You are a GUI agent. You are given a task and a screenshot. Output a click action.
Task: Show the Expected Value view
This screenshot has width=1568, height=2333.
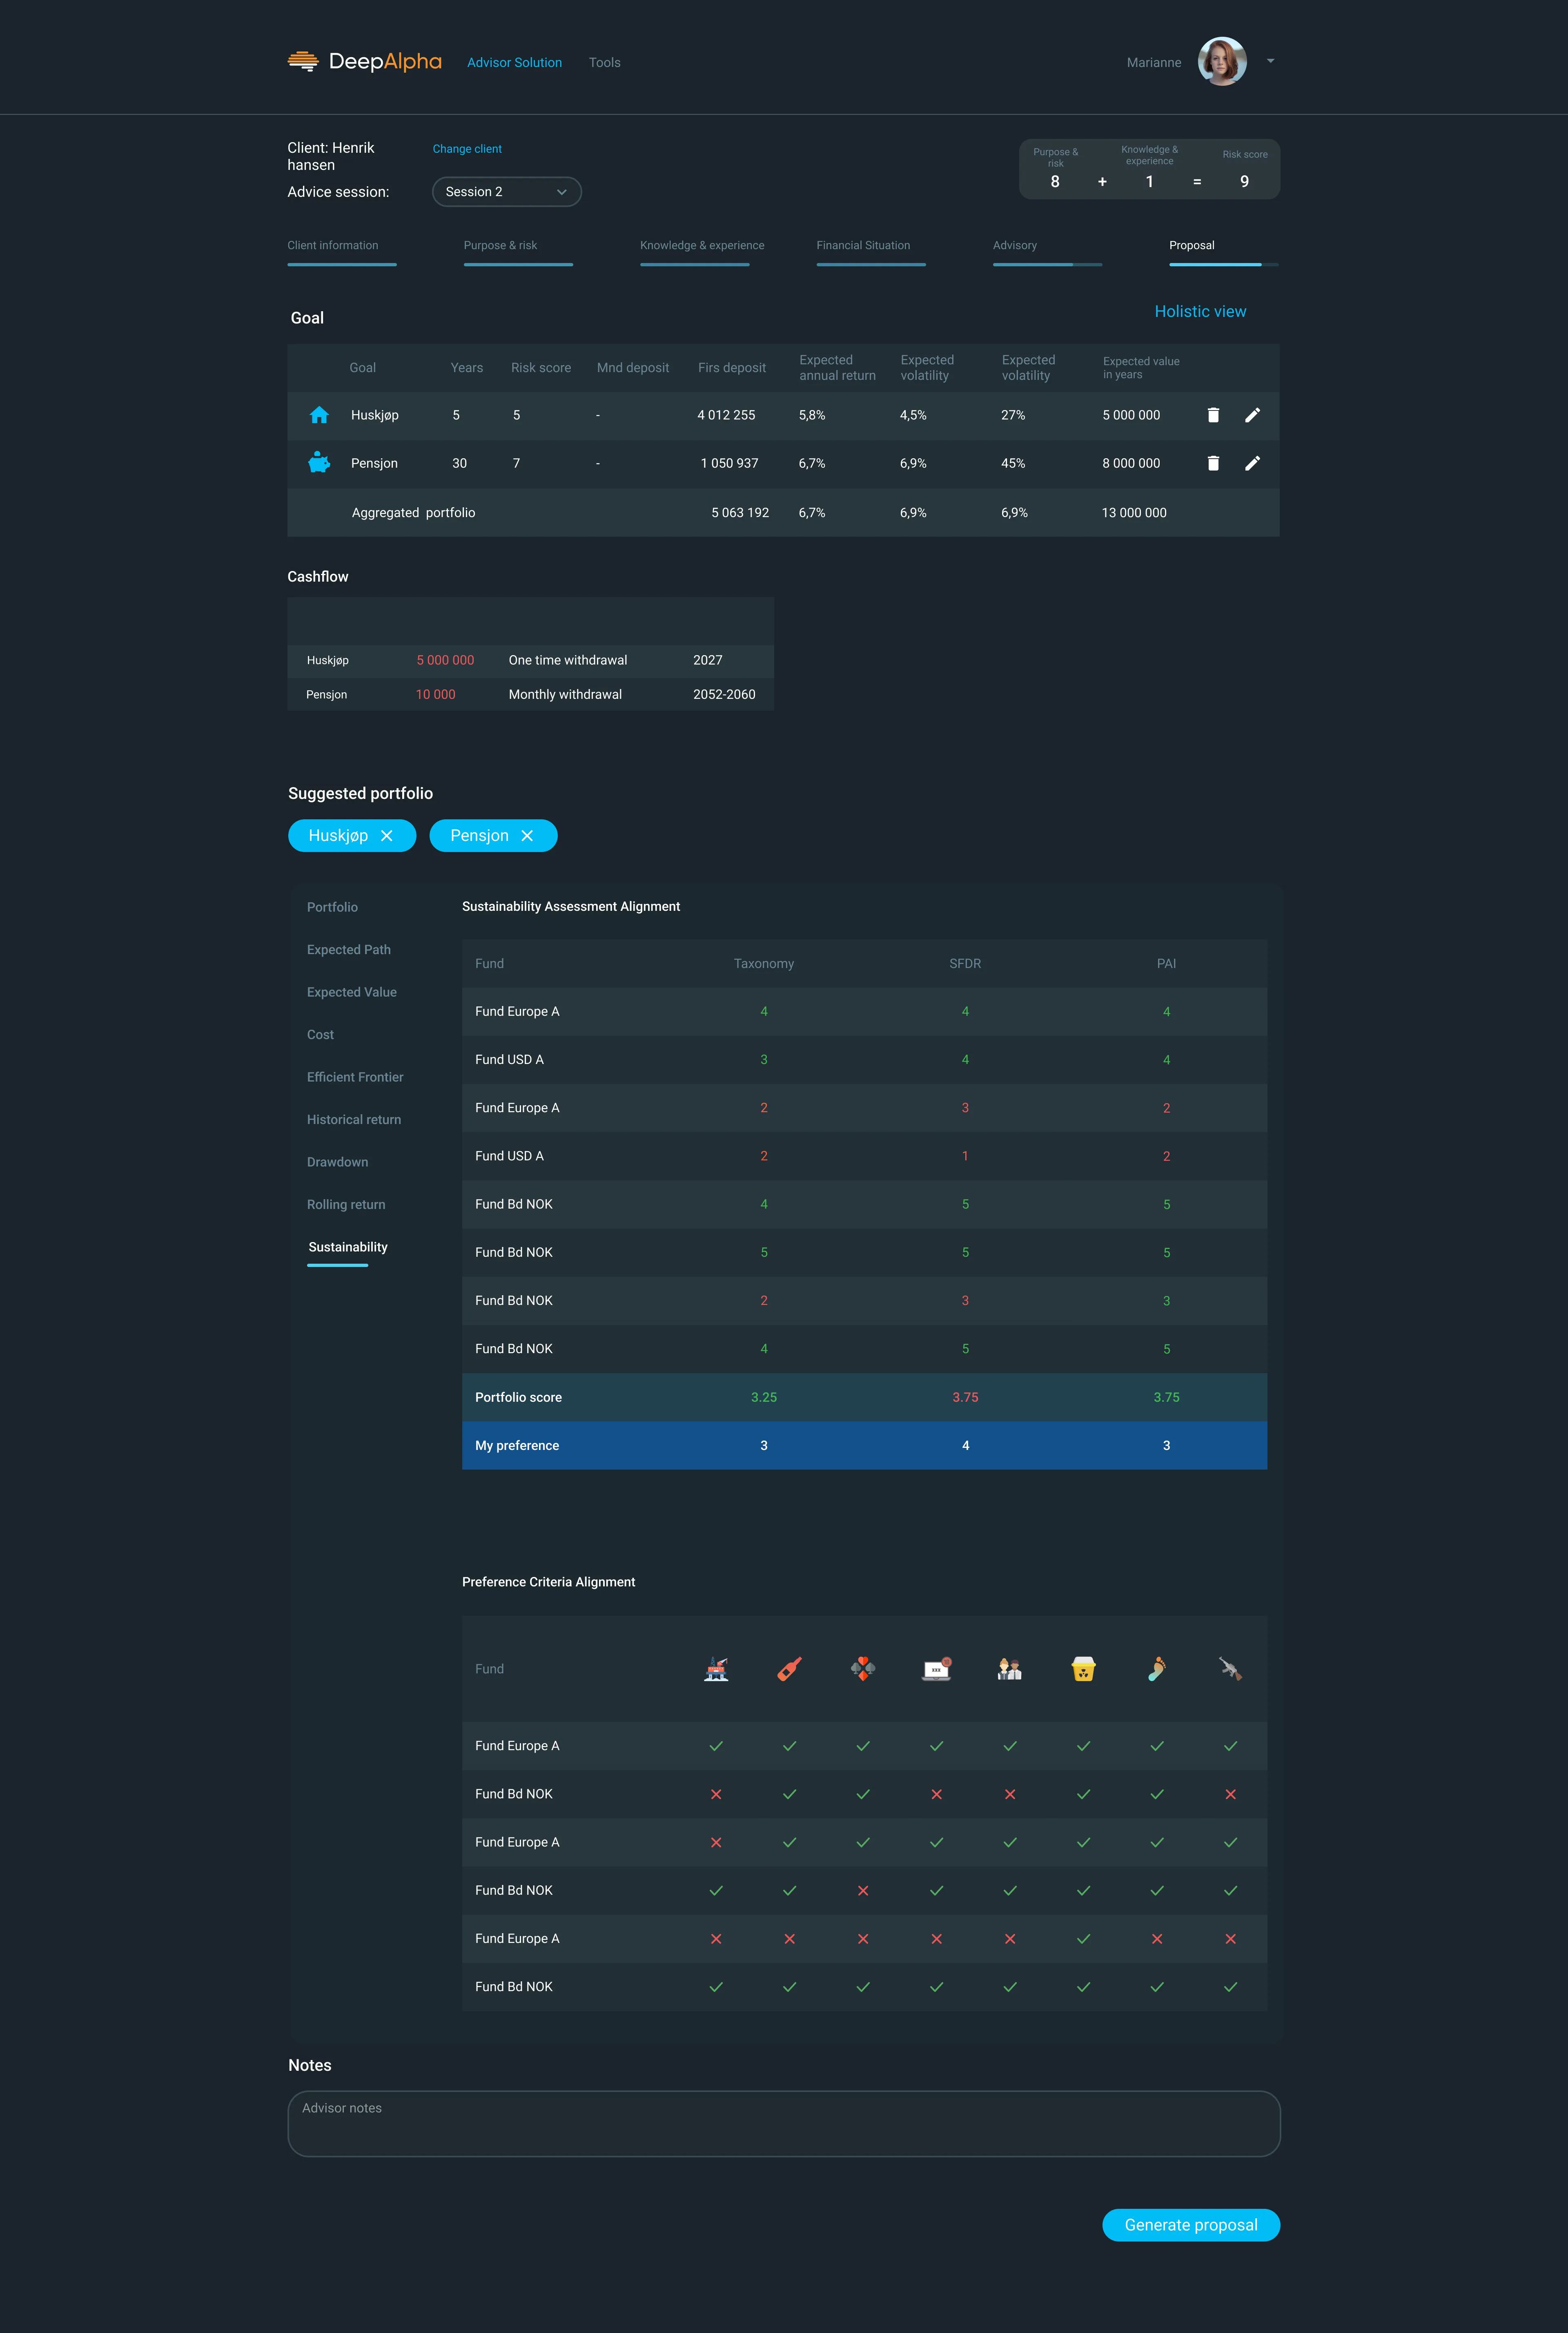(352, 993)
